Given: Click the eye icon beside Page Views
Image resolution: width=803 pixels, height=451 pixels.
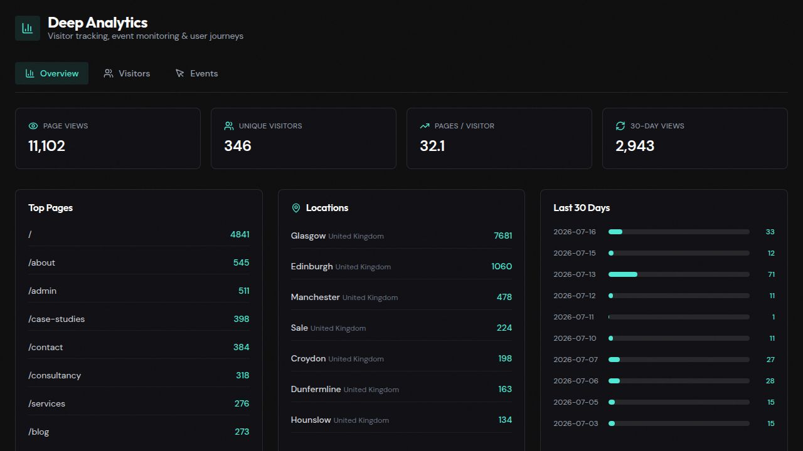Looking at the screenshot, I should click(33, 126).
